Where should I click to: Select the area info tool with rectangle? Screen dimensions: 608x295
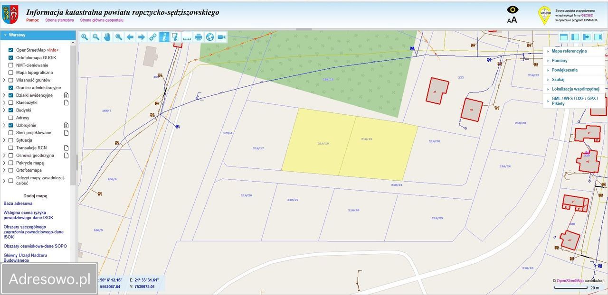coord(175,37)
